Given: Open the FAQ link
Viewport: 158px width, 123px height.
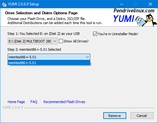Looking at the screenshot, I should pos(34,102).
